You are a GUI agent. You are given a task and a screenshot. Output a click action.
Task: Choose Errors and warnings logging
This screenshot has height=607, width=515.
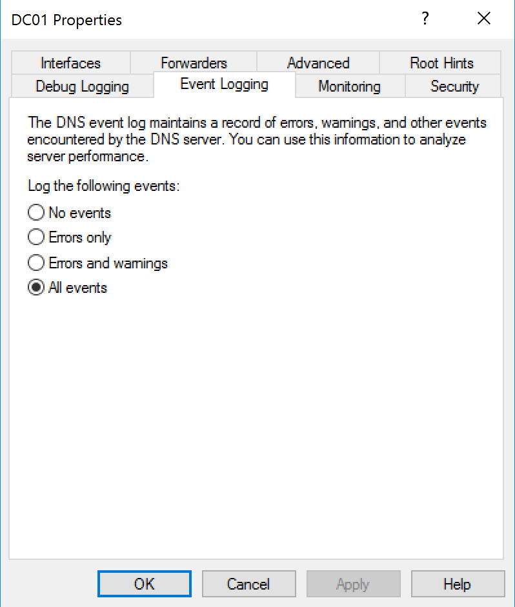pyautogui.click(x=36, y=263)
